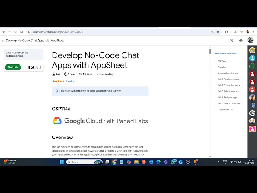Viewport: 257px width, 193px height.
Task: Click the teal person avatar in sidebar
Action: coord(252,58)
